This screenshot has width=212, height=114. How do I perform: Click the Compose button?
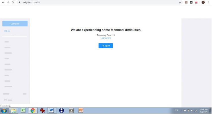point(15,24)
